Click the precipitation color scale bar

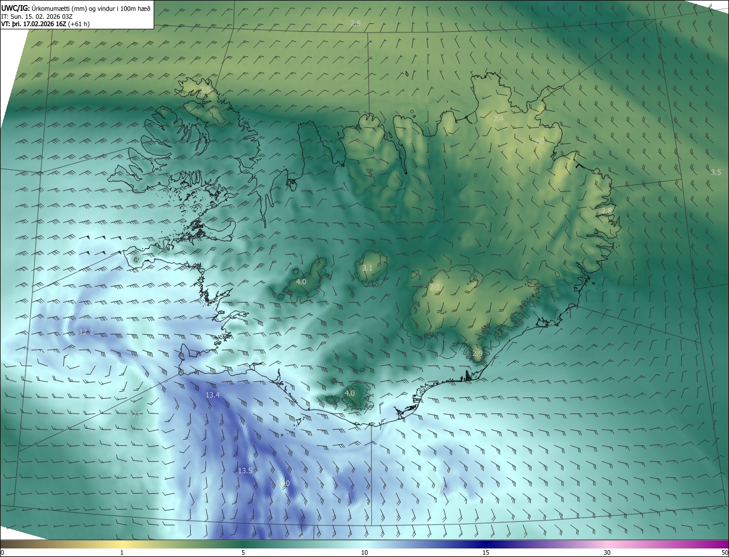pyautogui.click(x=364, y=544)
